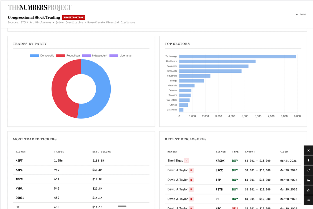Image resolution: width=313 pixels, height=209 pixels.
Task: Click the red INVESTIGATION badge
Action: point(74,17)
